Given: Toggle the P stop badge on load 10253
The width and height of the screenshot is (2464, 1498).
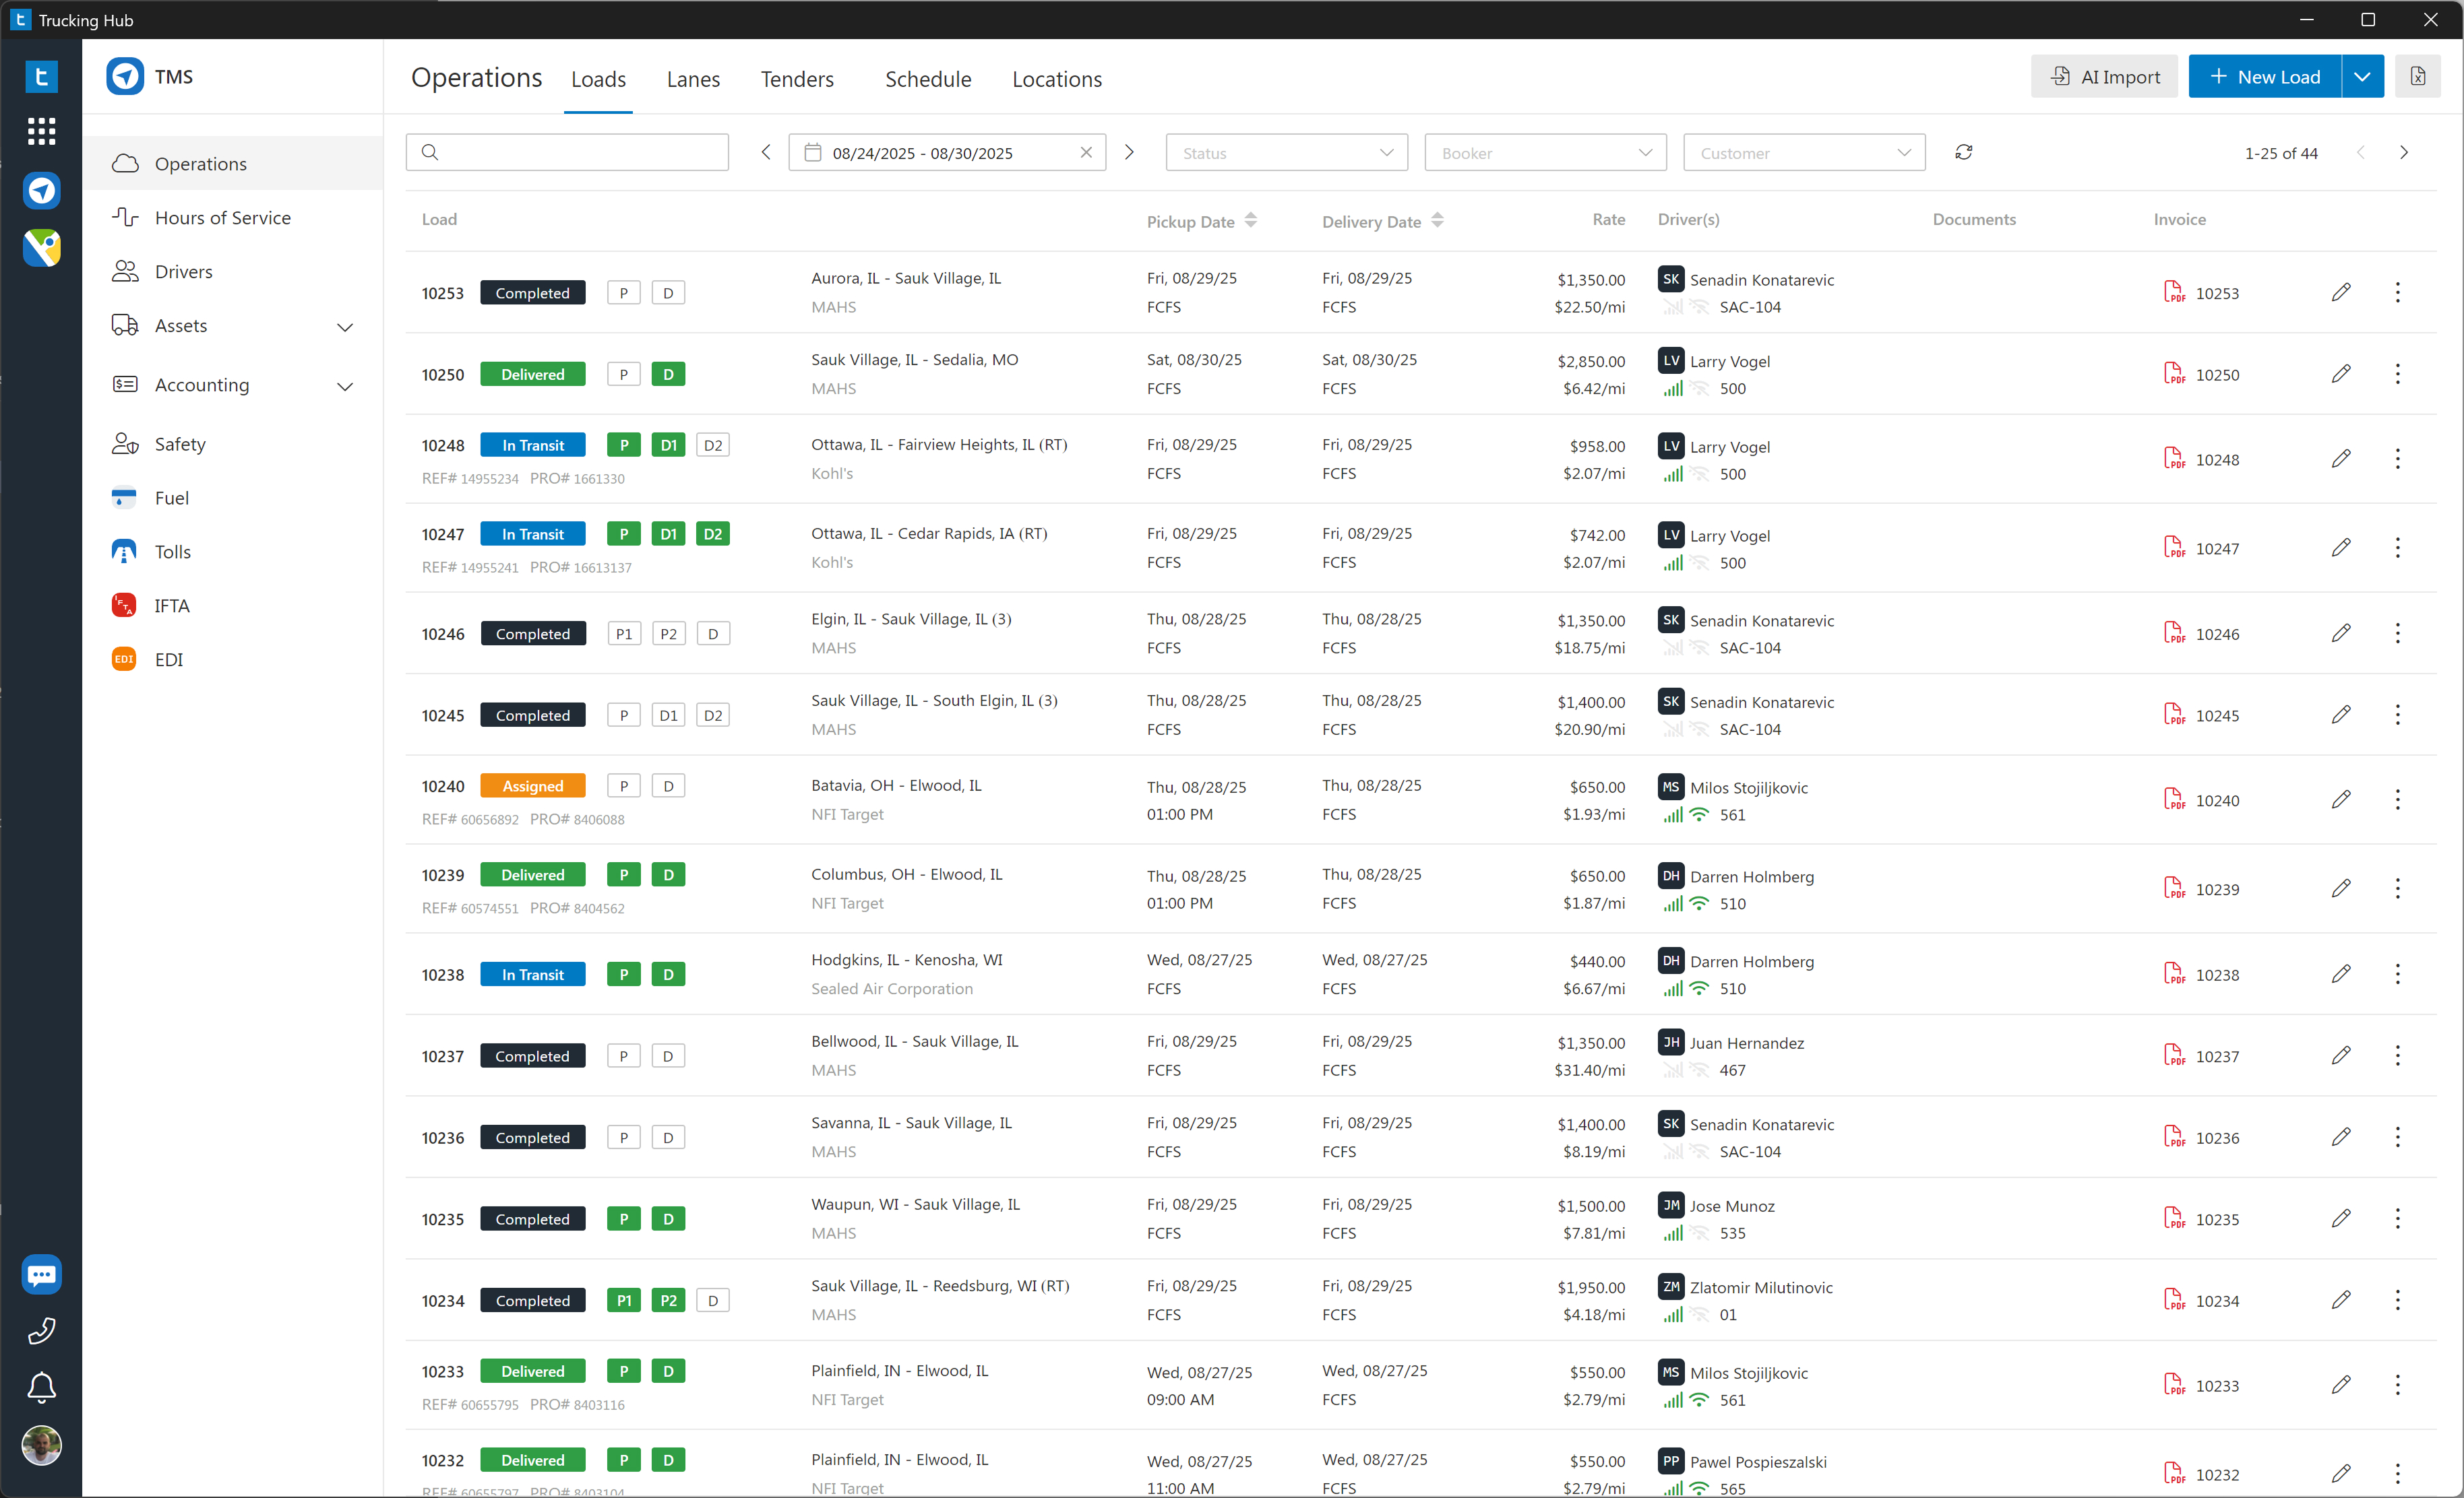Looking at the screenshot, I should 624,293.
